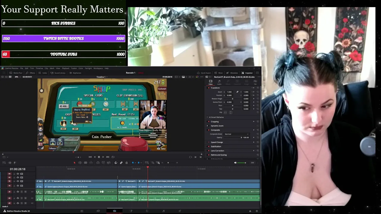Toggle loop playback button
The height and width of the screenshot is (214, 381).
coord(113,157)
